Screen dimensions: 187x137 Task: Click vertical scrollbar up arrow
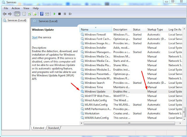[x=184, y=29]
